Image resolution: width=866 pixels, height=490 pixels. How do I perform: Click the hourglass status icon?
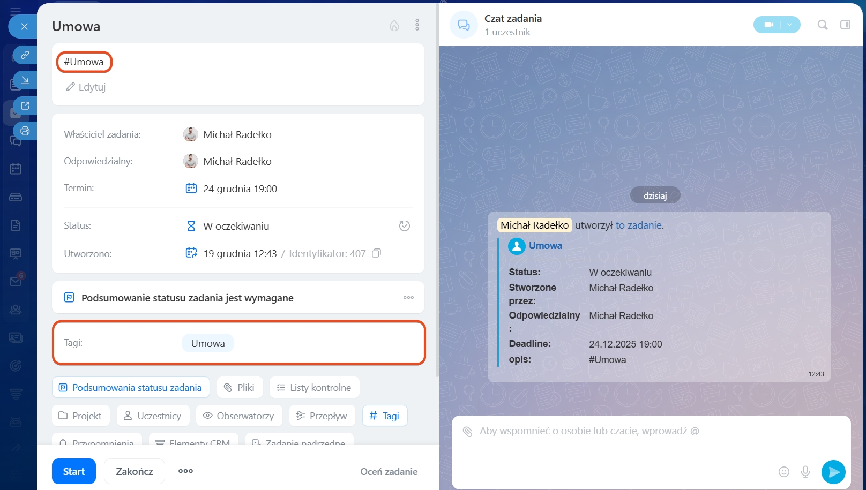(191, 226)
